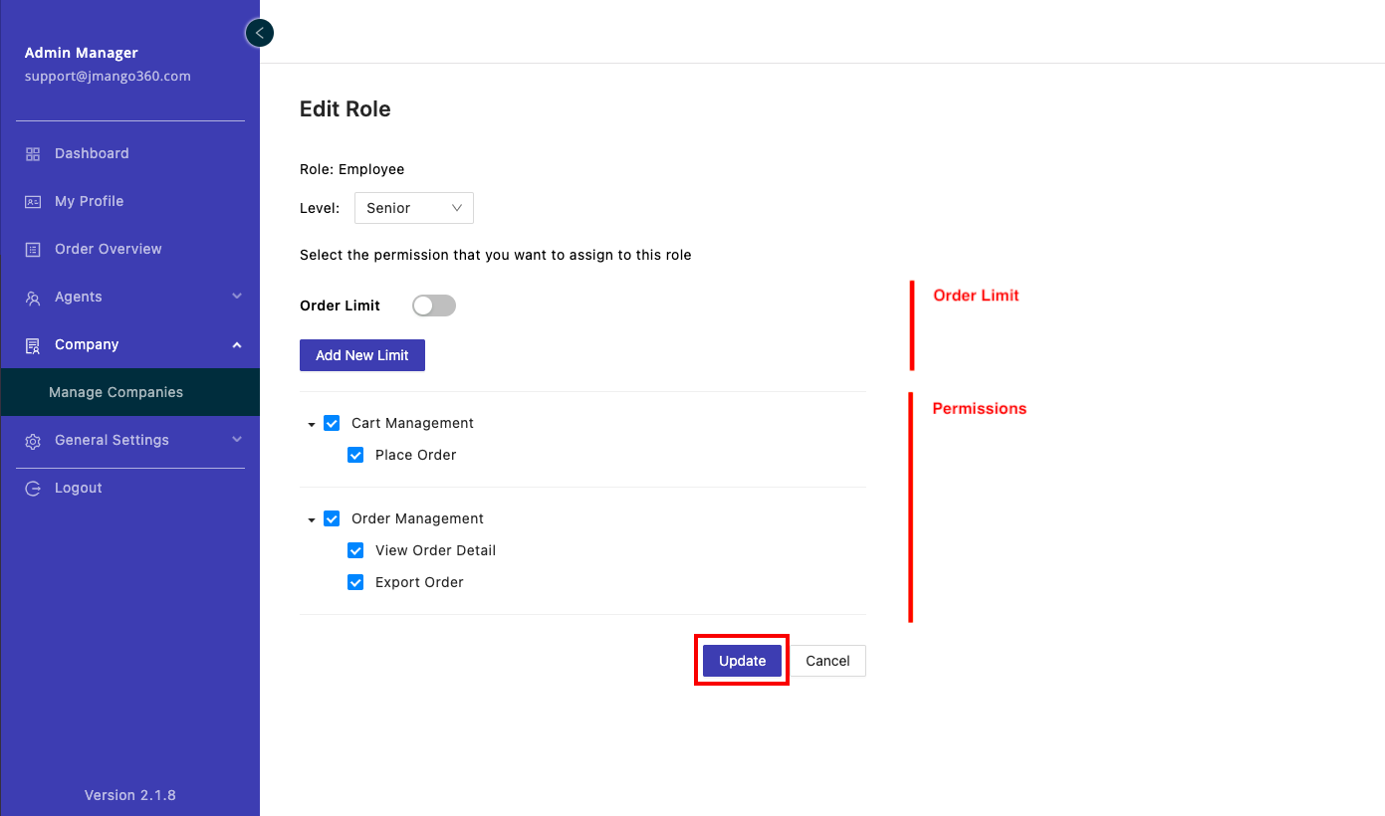
Task: Toggle the Order Limit switch
Action: click(434, 306)
